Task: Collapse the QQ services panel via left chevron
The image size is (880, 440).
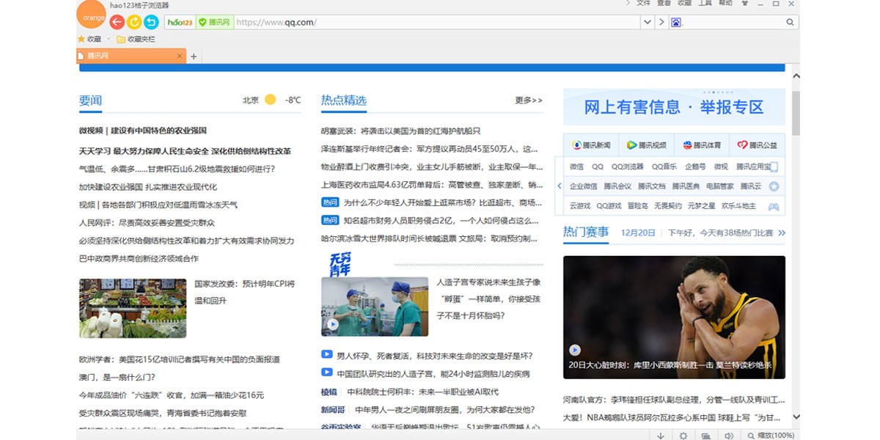Action: click(560, 186)
